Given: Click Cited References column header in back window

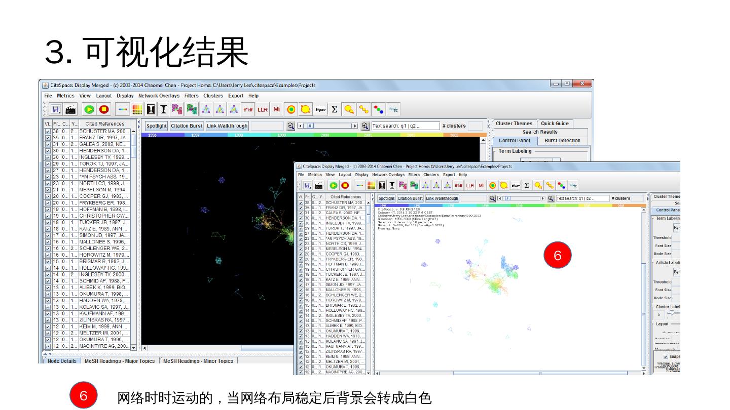Looking at the screenshot, I should tap(105, 124).
